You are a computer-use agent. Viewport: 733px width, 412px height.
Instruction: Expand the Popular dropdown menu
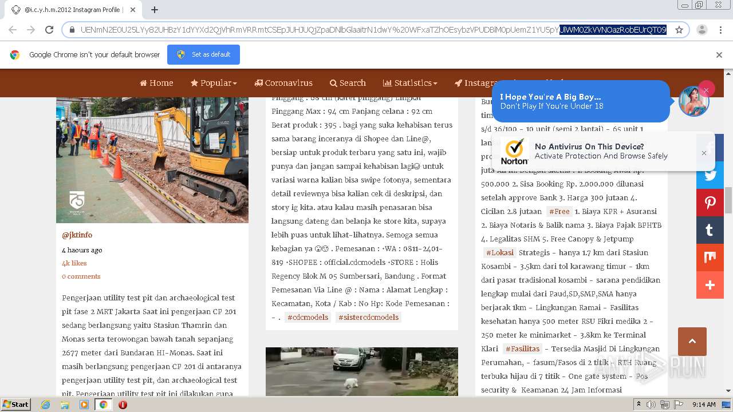214,83
